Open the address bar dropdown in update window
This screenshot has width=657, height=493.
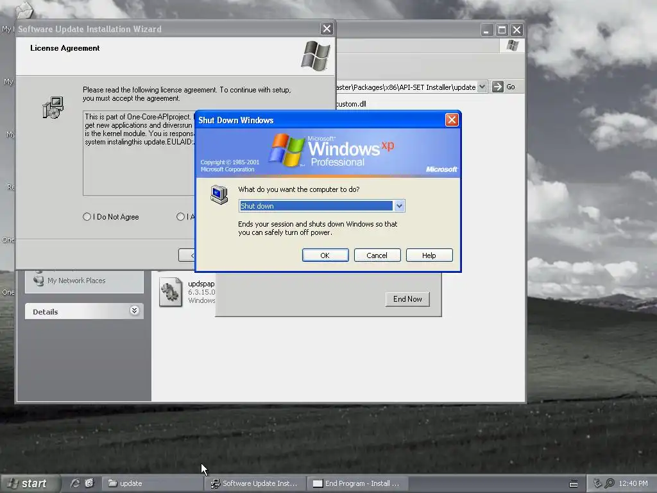coord(482,87)
